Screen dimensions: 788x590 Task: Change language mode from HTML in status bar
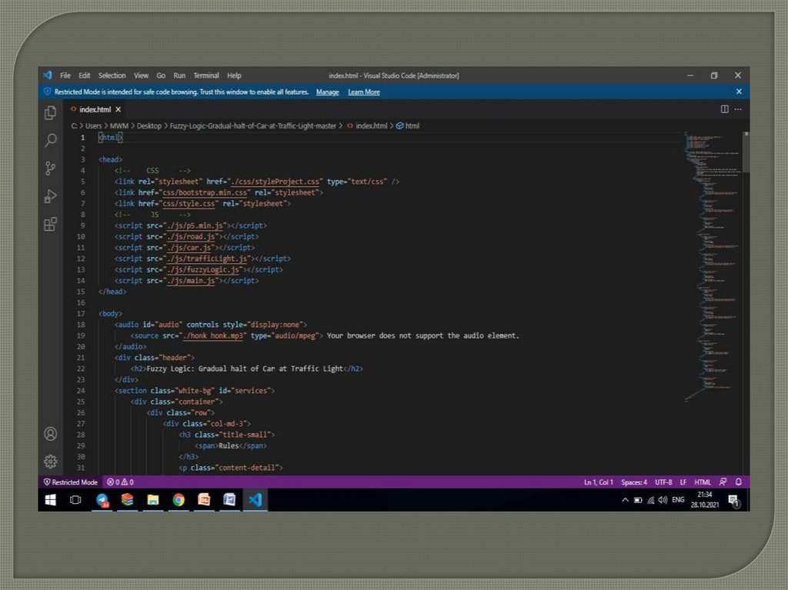[703, 482]
